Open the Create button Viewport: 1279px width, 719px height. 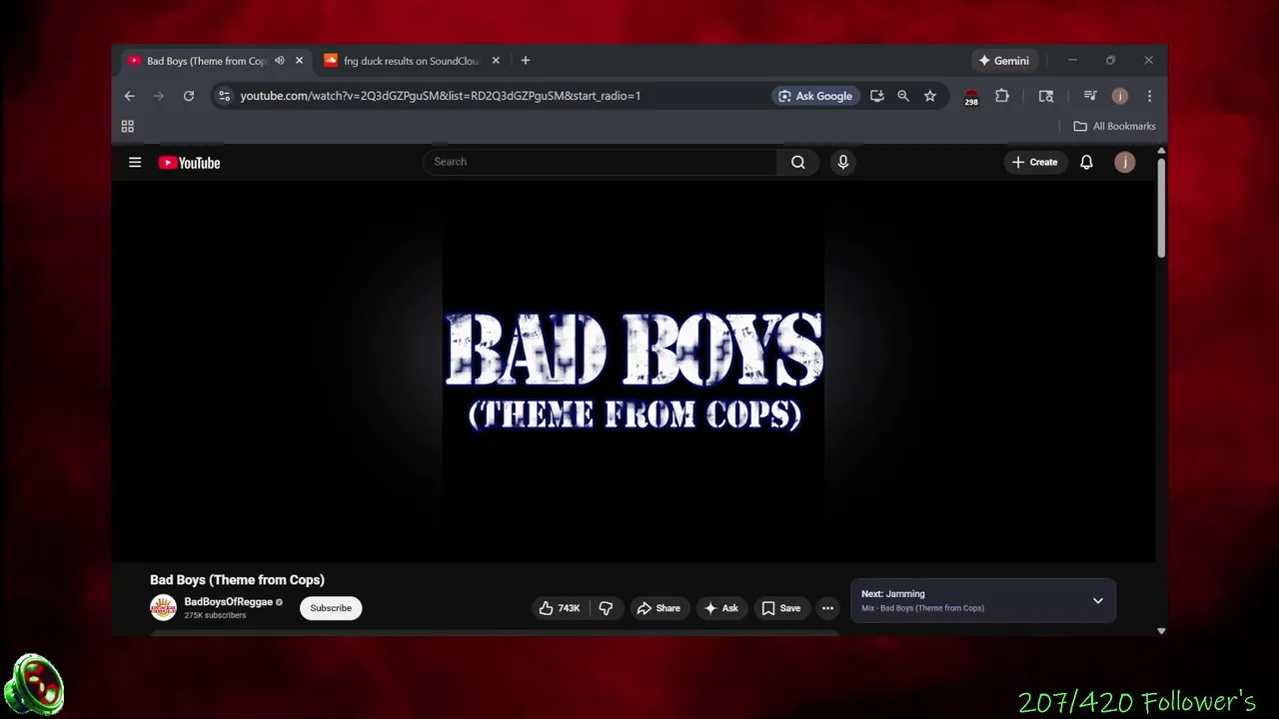pyautogui.click(x=1034, y=162)
